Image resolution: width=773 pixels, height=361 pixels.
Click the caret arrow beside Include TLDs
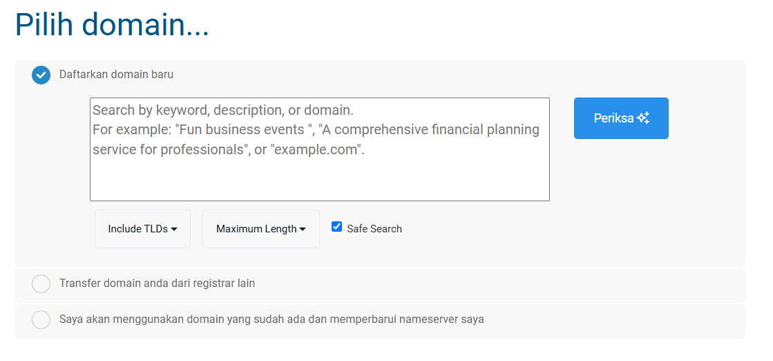coord(174,229)
